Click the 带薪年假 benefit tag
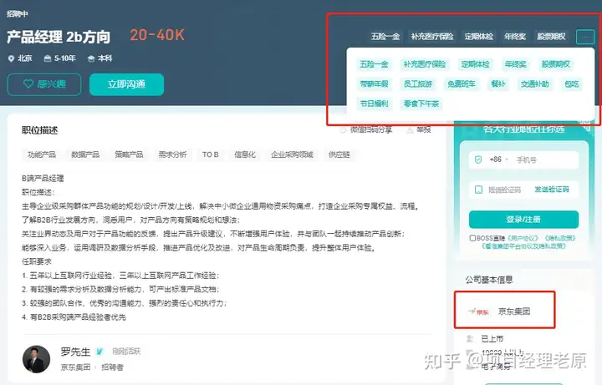 coord(374,84)
